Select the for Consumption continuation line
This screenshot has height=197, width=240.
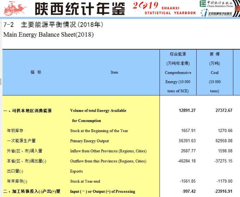click(87, 121)
